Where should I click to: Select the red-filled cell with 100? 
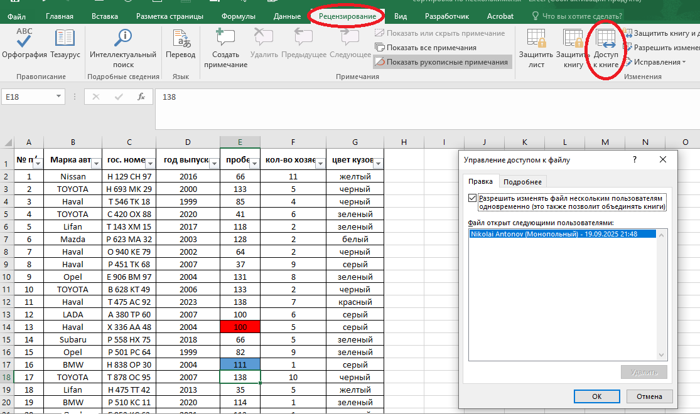click(240, 327)
